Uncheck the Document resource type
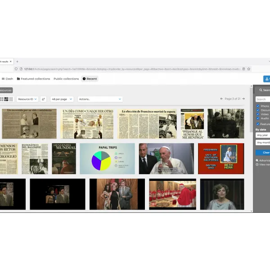The image size is (270, 270). (258, 110)
